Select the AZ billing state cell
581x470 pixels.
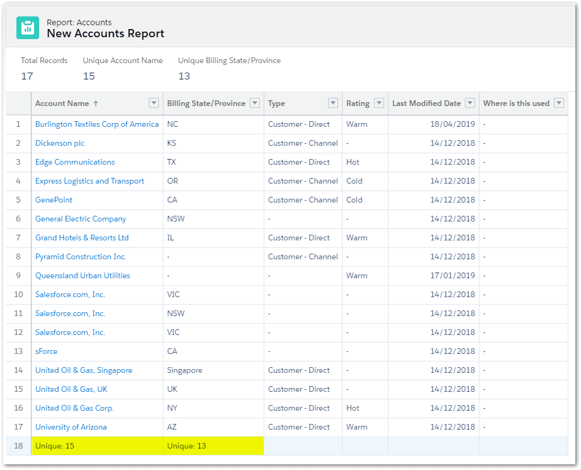(213, 426)
